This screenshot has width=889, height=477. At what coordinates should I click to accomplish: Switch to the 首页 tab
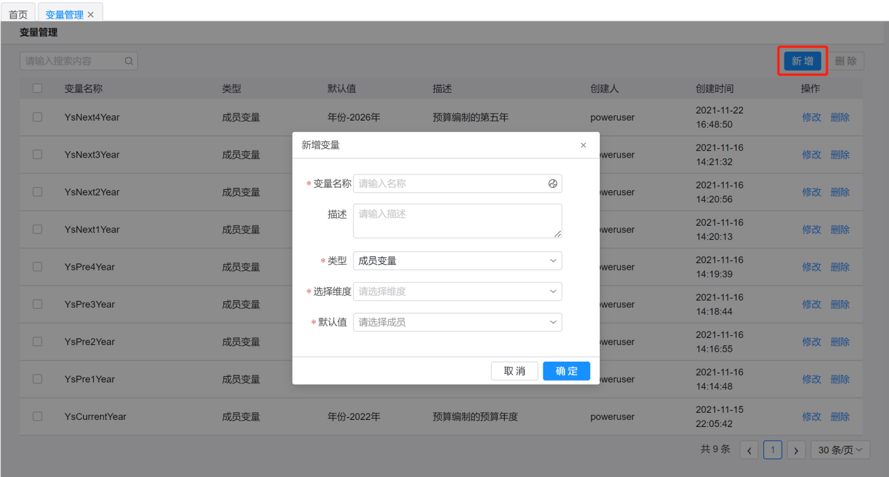pos(18,14)
